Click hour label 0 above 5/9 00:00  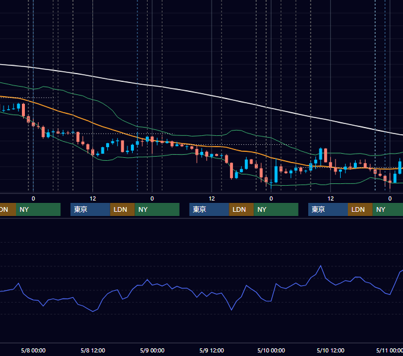click(x=152, y=199)
